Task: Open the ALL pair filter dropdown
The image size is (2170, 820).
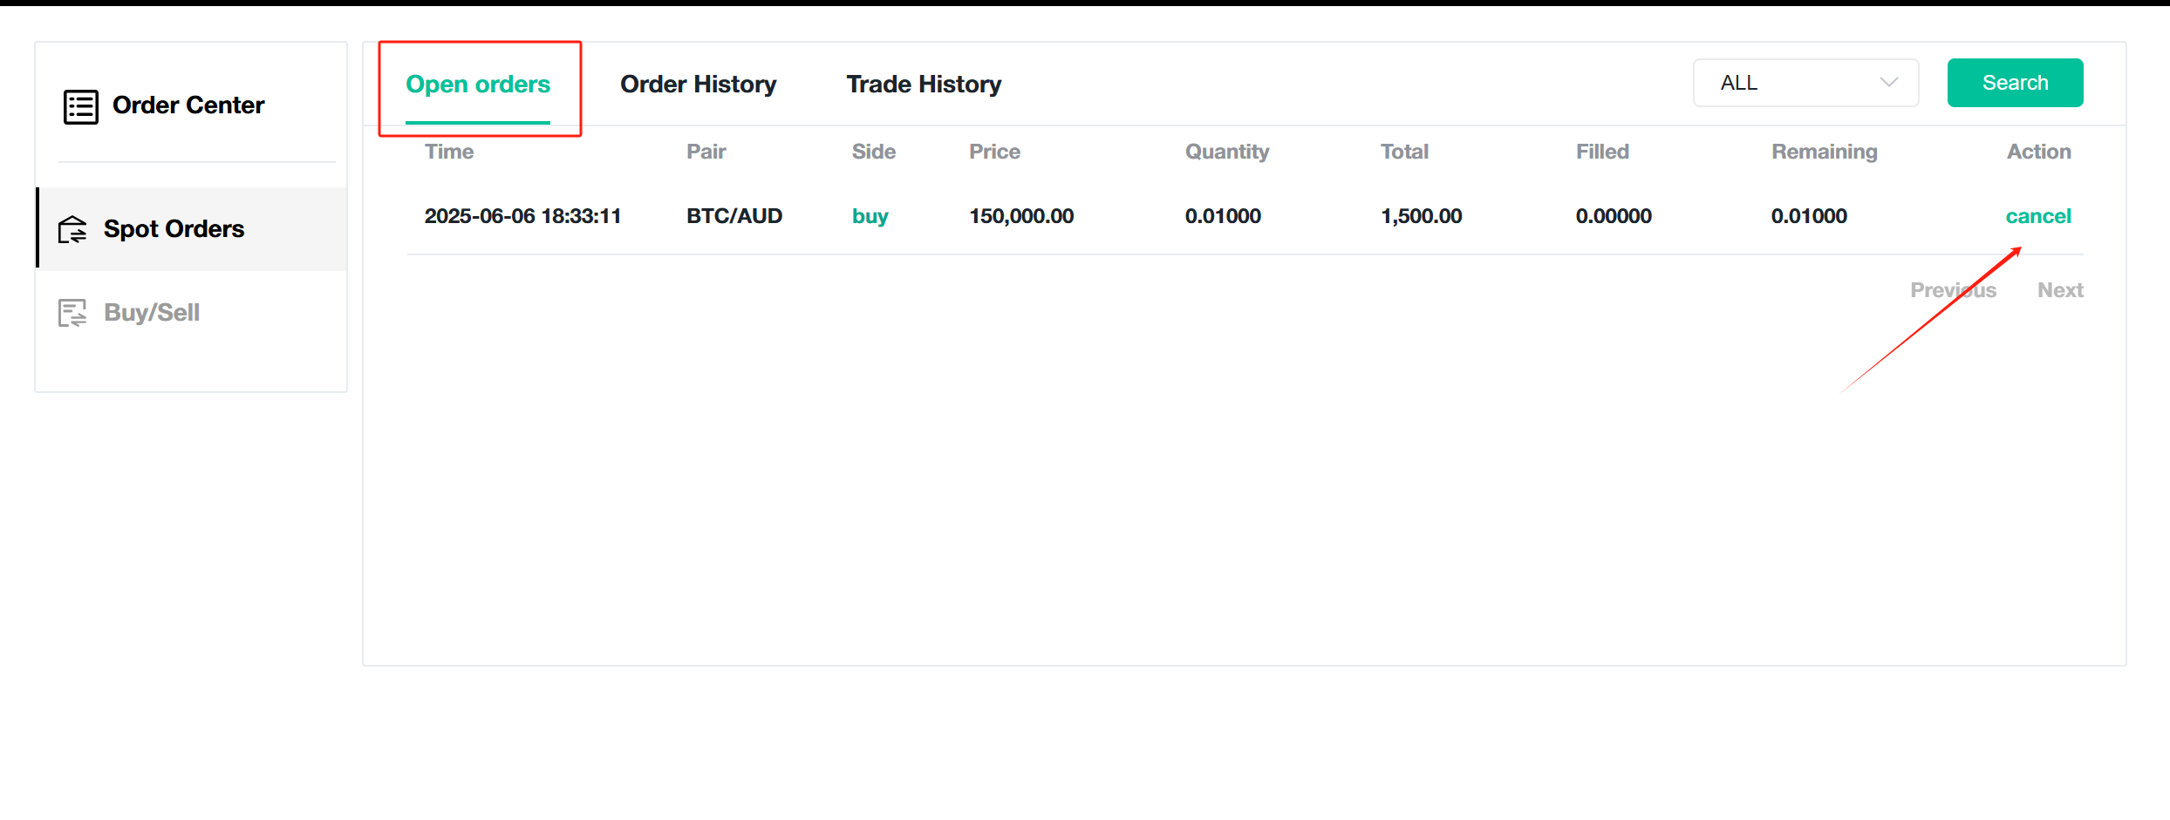Action: (1805, 82)
